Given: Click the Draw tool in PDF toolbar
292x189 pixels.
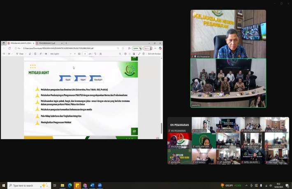Looking at the screenshot, I should click(x=21, y=54).
